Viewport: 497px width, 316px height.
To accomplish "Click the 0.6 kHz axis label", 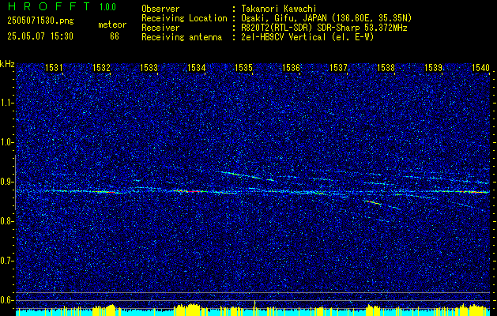I will [x=6, y=300].
